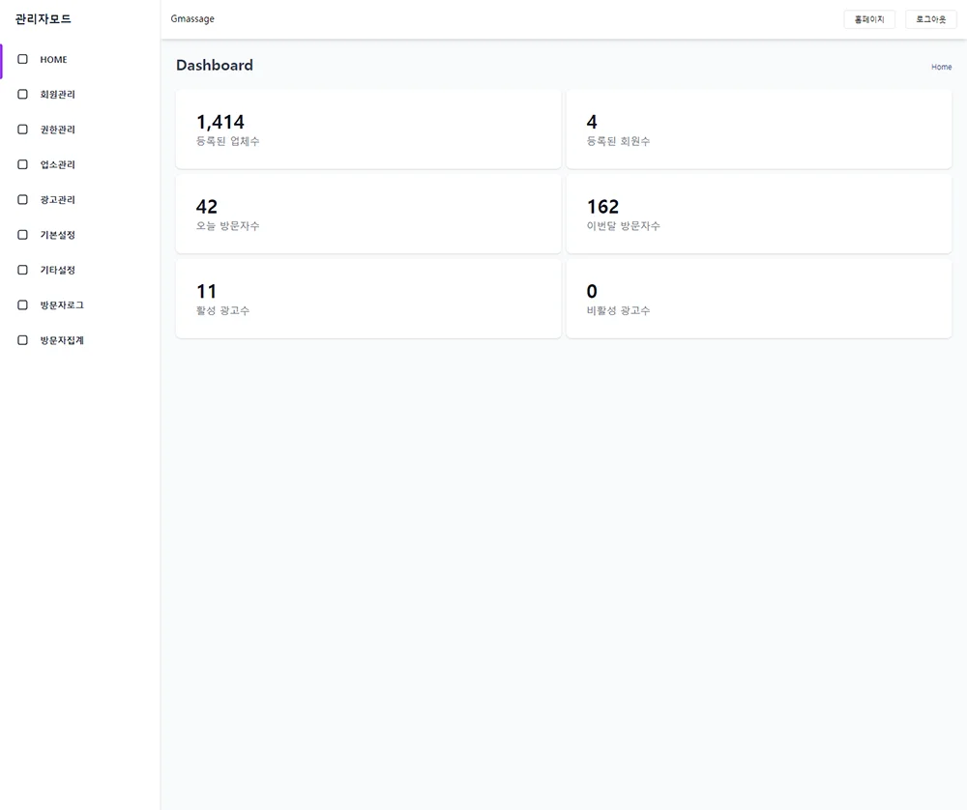
Task: Click the icon next to 업소관리
Action: point(23,164)
